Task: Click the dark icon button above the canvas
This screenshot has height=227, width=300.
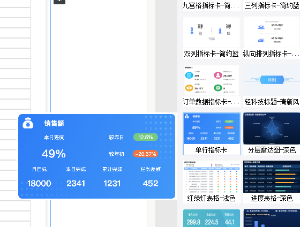Action: coord(59,2)
